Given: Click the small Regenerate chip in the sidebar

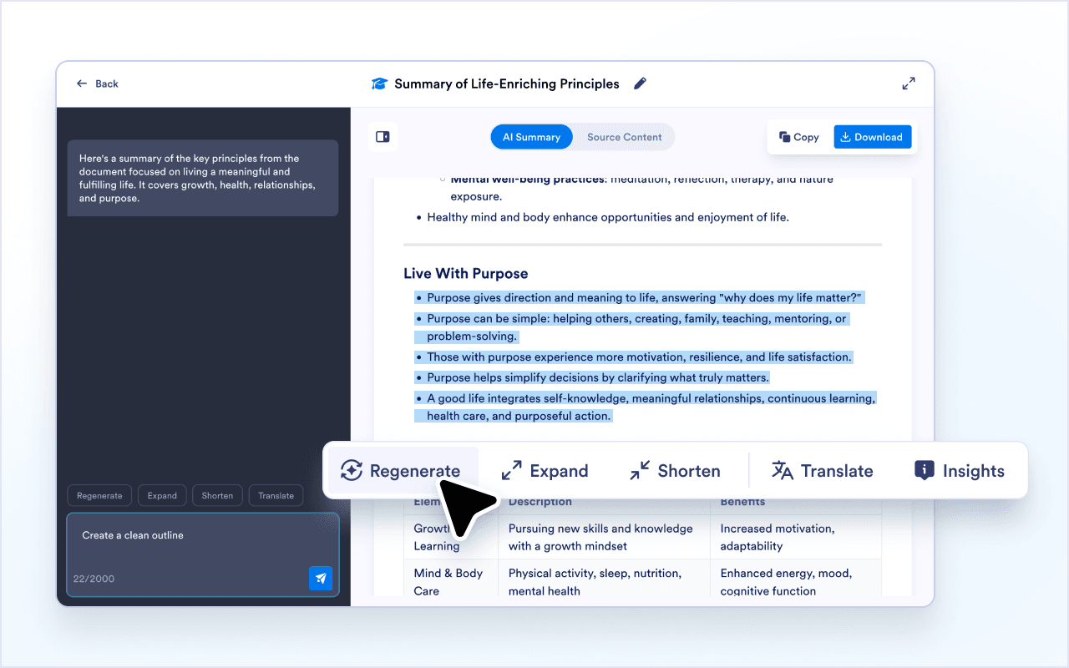Looking at the screenshot, I should pos(99,495).
